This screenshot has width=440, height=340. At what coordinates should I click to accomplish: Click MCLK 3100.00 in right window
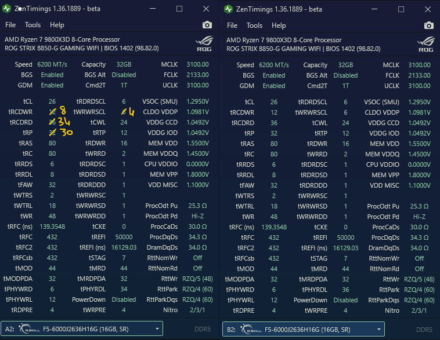click(419, 65)
